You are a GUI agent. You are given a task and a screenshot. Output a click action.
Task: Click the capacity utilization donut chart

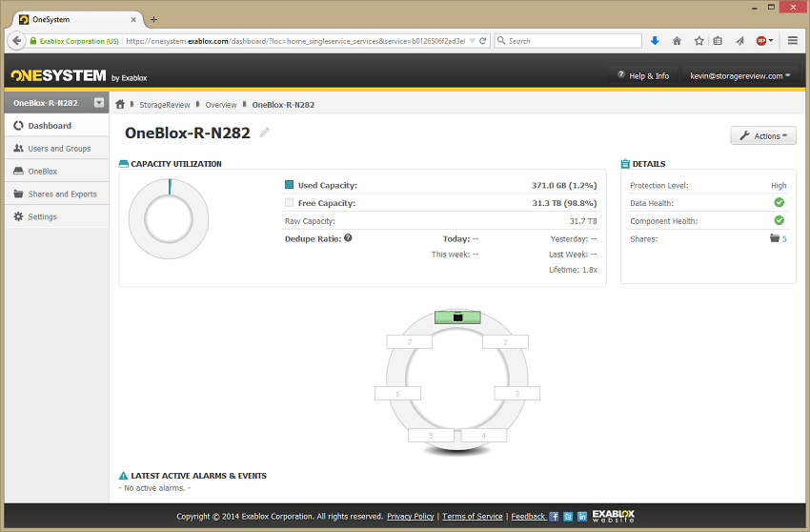(169, 218)
